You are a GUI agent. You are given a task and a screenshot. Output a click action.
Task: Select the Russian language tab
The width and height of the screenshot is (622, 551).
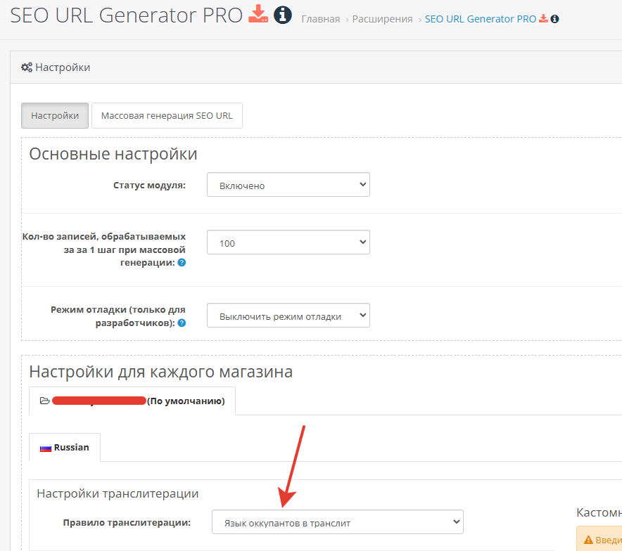(65, 447)
